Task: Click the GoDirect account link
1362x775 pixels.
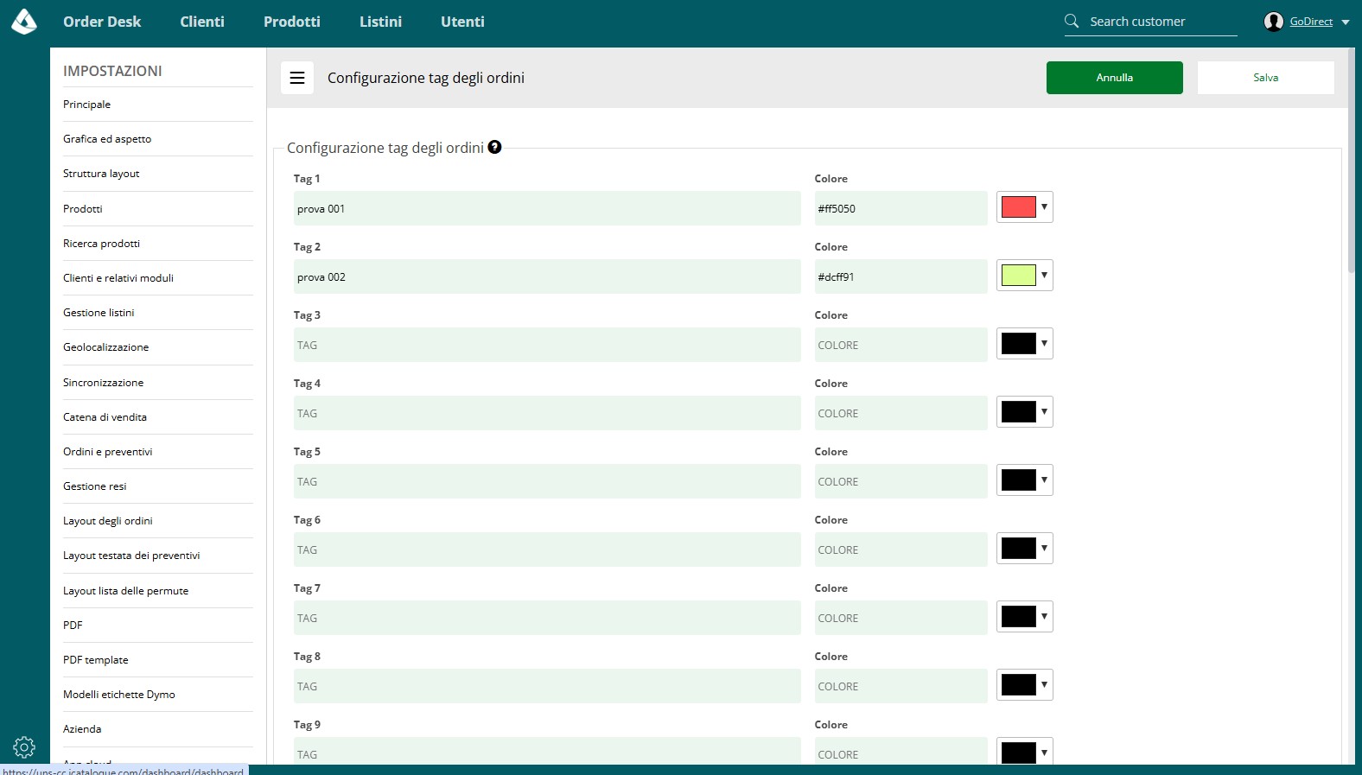Action: coord(1311,22)
